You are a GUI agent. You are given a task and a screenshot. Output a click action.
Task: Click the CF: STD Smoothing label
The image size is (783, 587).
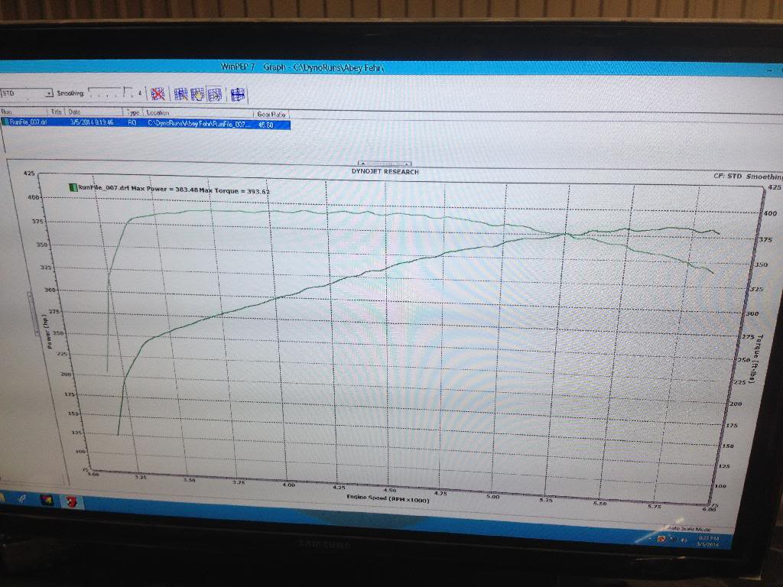pos(748,177)
